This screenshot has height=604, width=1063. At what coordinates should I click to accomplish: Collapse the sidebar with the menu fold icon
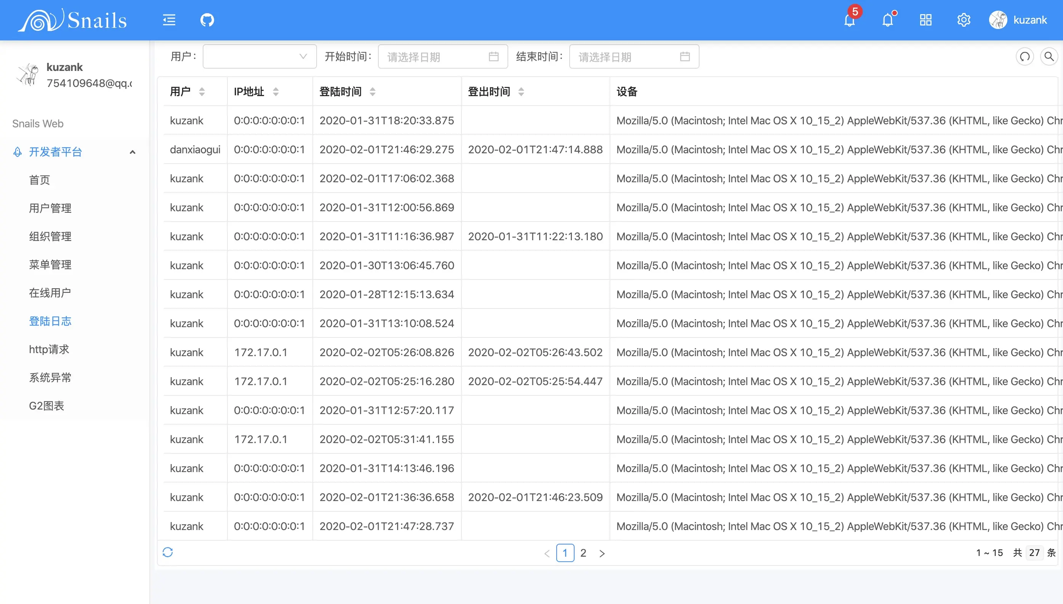tap(169, 20)
